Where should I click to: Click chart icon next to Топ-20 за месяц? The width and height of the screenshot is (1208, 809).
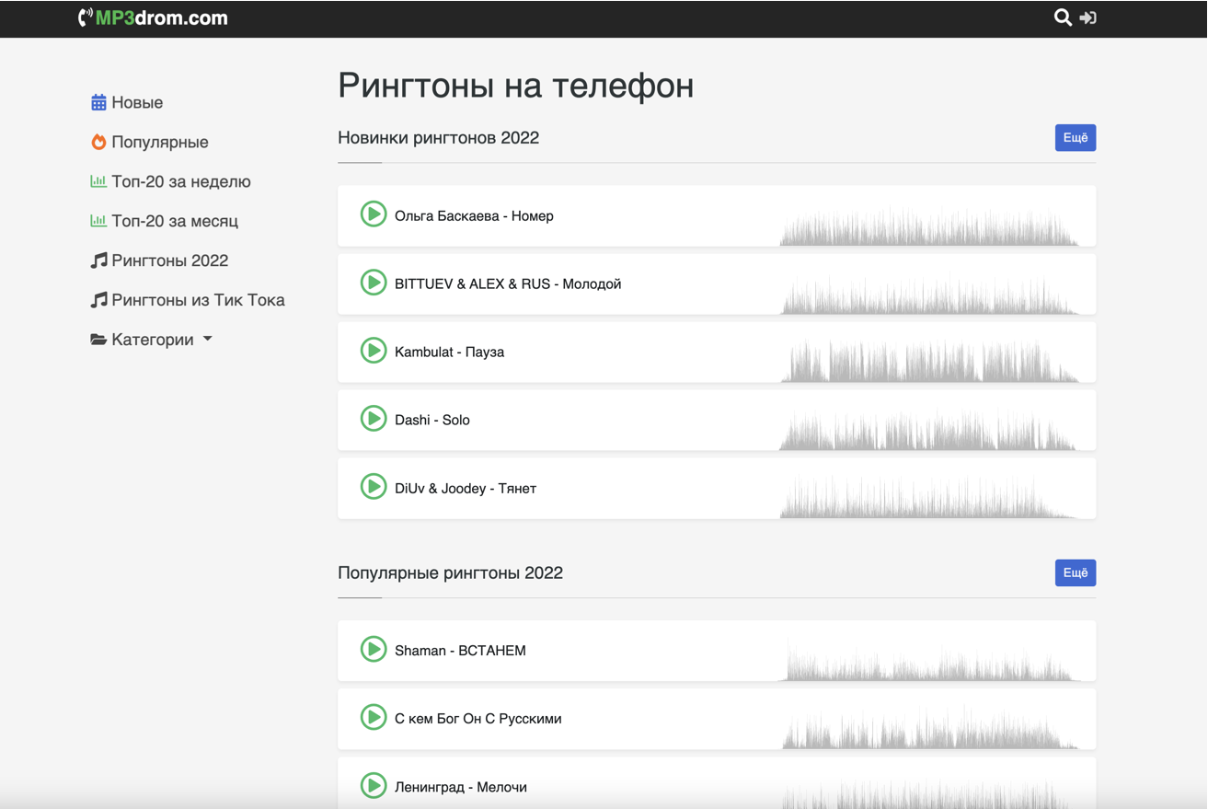click(98, 221)
